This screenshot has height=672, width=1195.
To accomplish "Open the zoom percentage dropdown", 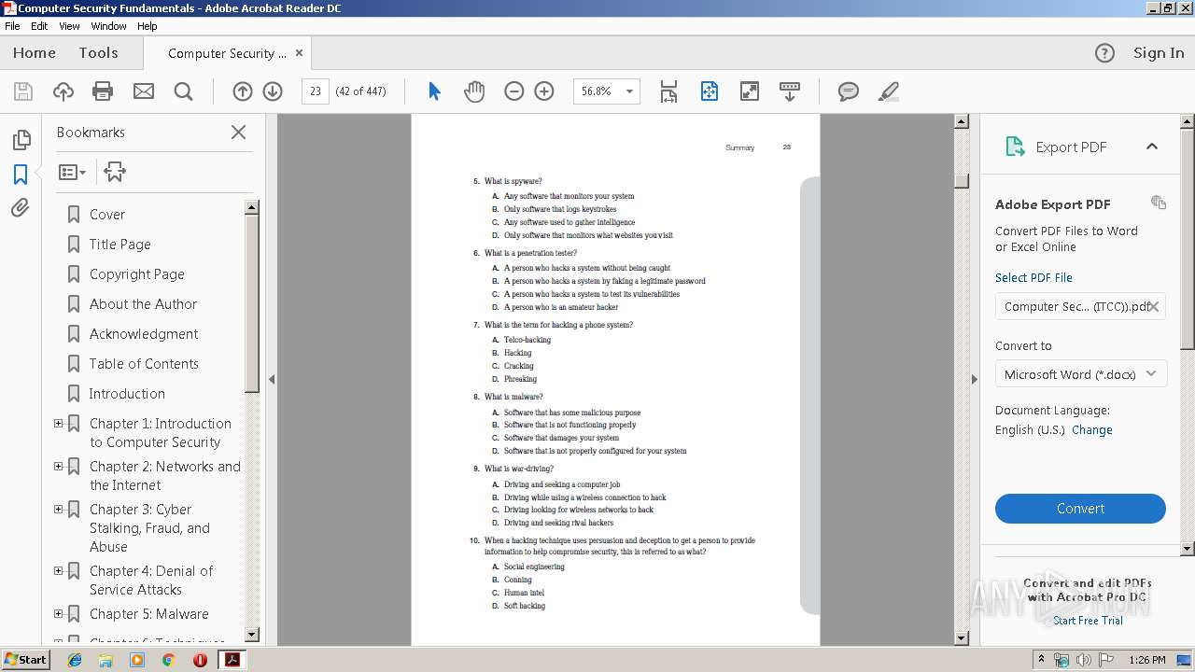I will coord(630,91).
